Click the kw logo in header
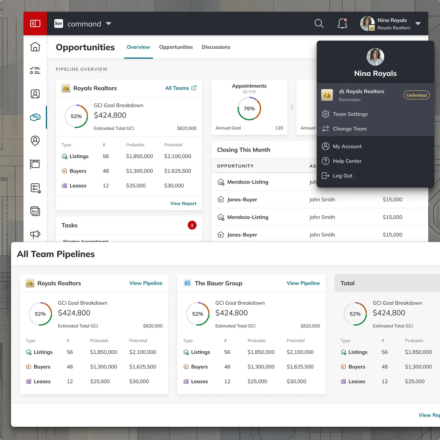The height and width of the screenshot is (440, 440). (59, 24)
